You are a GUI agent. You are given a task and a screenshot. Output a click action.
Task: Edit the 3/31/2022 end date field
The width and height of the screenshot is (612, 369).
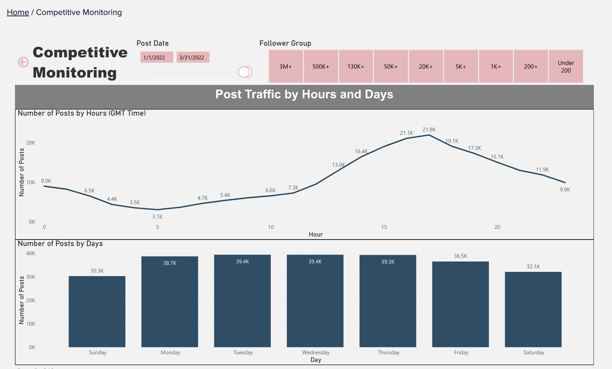click(193, 57)
